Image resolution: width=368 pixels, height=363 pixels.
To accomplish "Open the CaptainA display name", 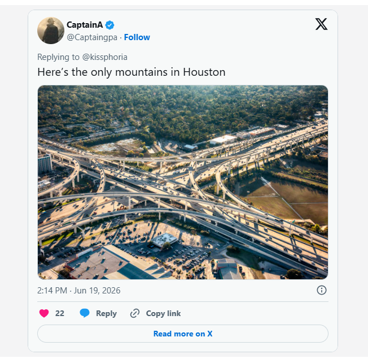I will [x=85, y=25].
